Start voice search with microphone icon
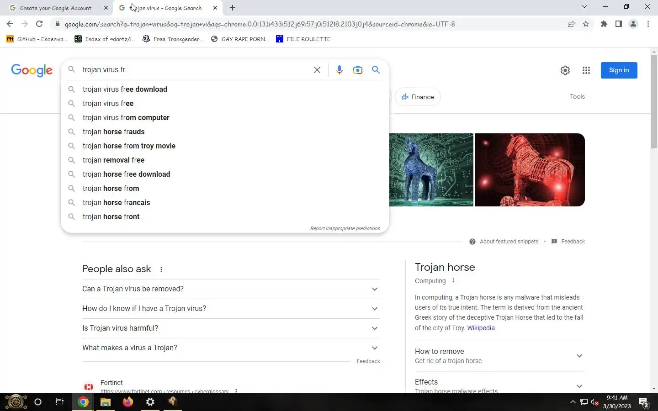This screenshot has height=411, width=658. 339,70
